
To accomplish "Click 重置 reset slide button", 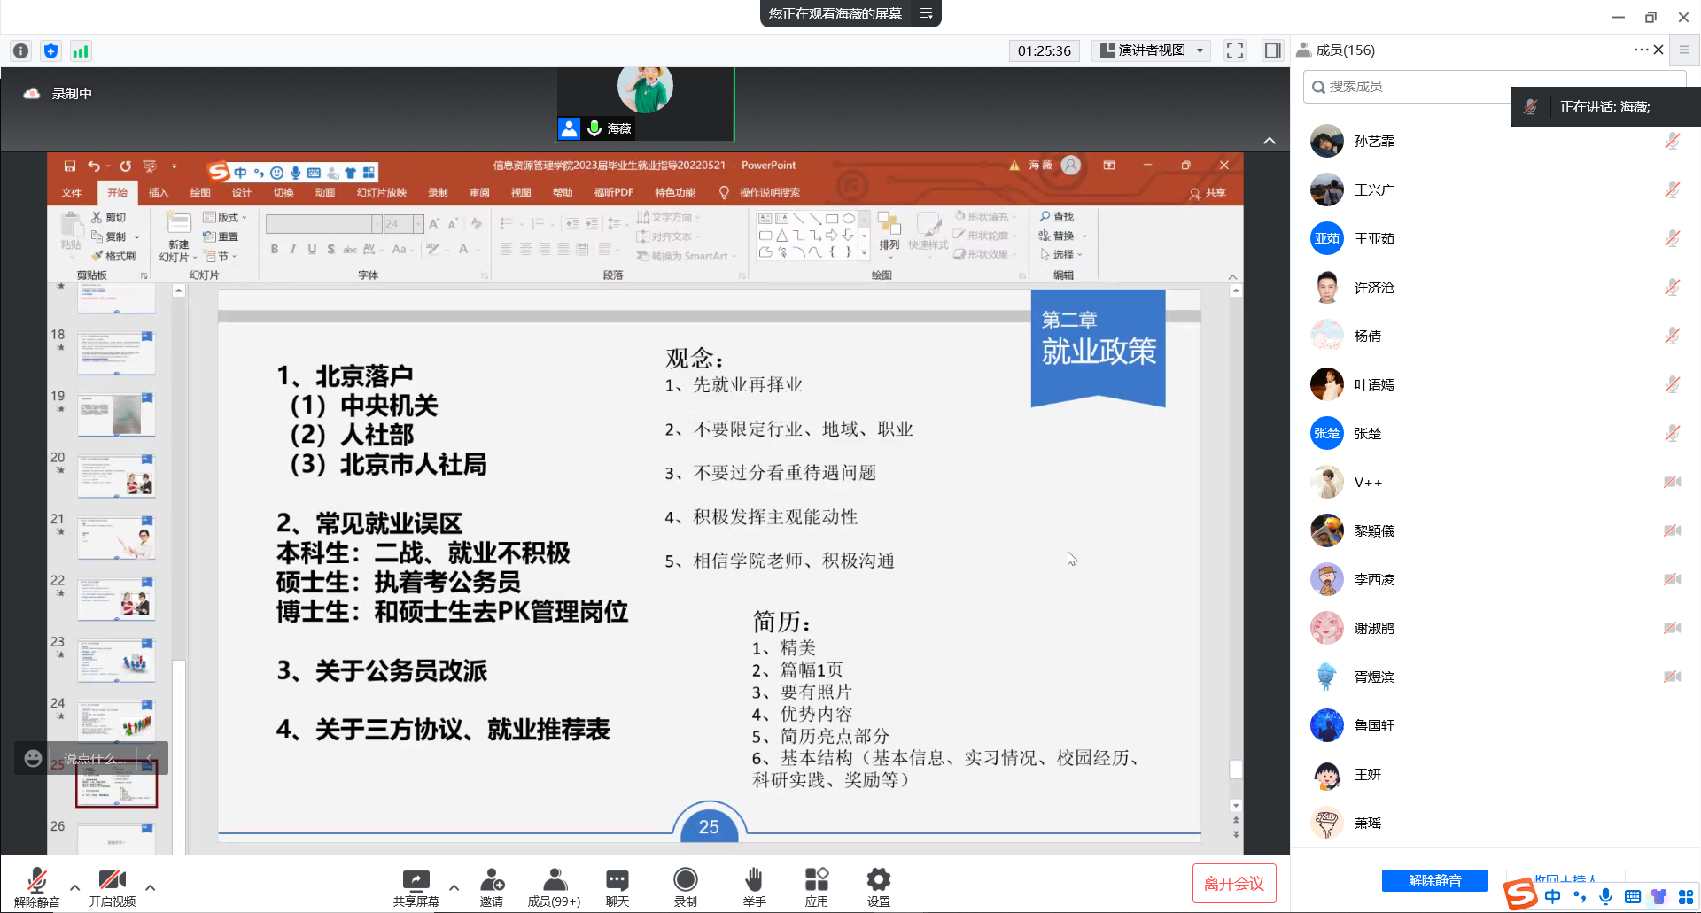I will point(221,236).
